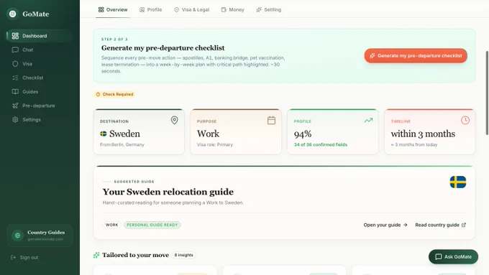
Task: Switch to the Setting tab
Action: tap(268, 9)
